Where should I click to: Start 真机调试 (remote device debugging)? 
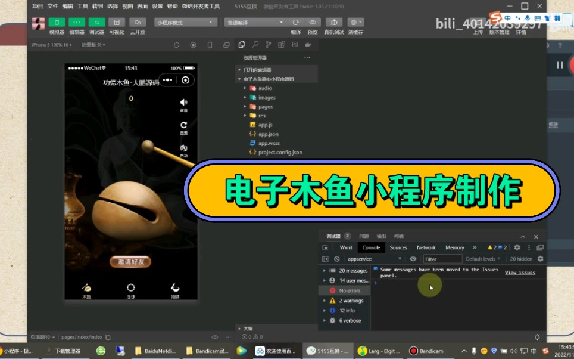click(x=335, y=22)
